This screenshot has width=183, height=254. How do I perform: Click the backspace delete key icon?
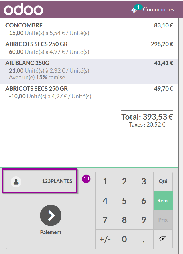tap(163, 239)
